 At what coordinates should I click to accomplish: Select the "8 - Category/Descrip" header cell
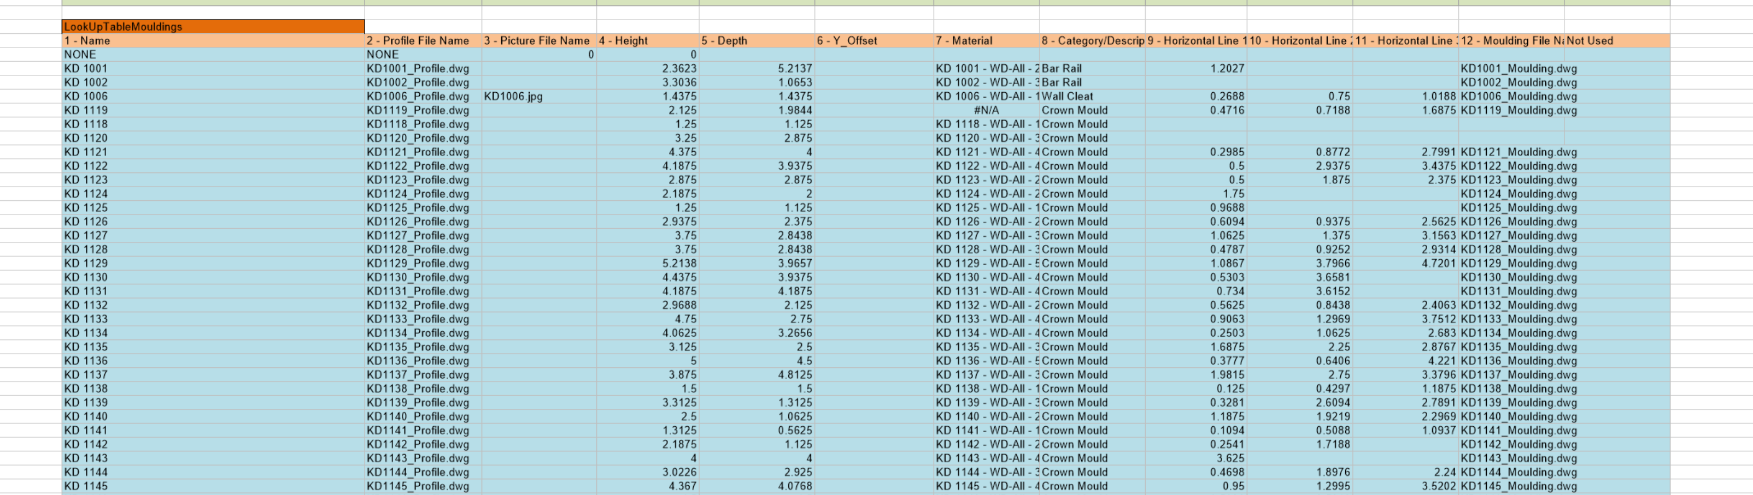[1092, 41]
